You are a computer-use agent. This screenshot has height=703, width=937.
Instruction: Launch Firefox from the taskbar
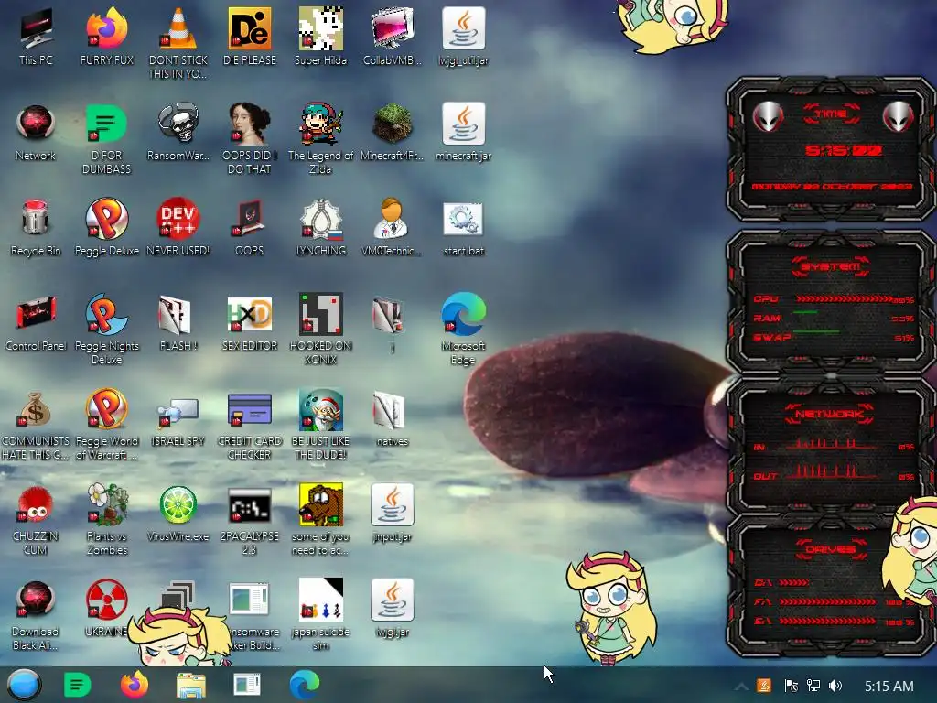(x=135, y=685)
